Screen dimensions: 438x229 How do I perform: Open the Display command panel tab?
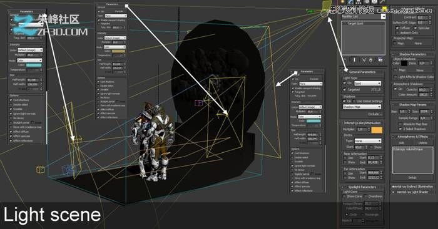click(x=374, y=2)
